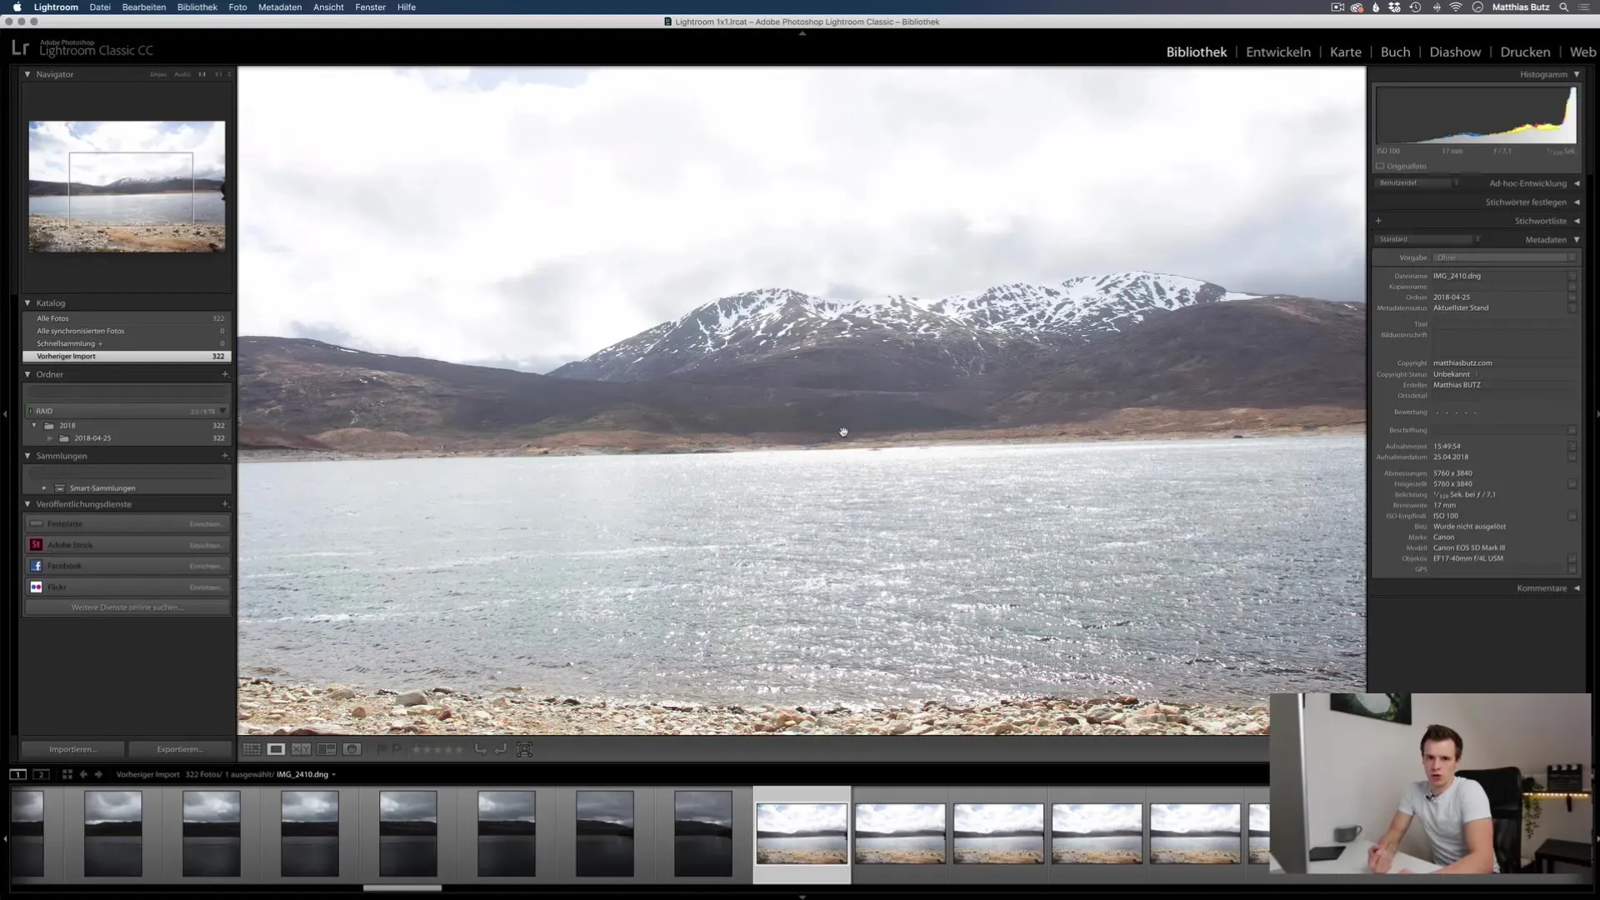Expand the Kommentare panel

(x=1577, y=588)
